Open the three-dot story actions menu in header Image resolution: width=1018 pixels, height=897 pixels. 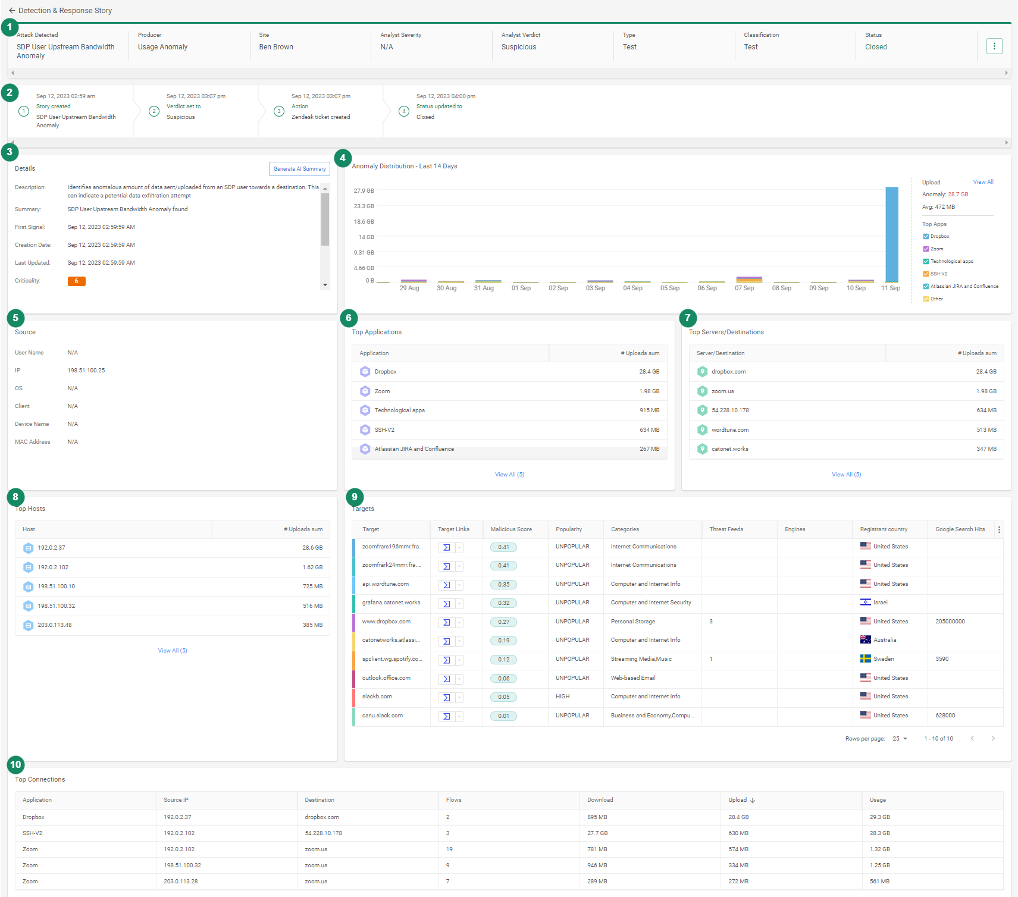994,46
